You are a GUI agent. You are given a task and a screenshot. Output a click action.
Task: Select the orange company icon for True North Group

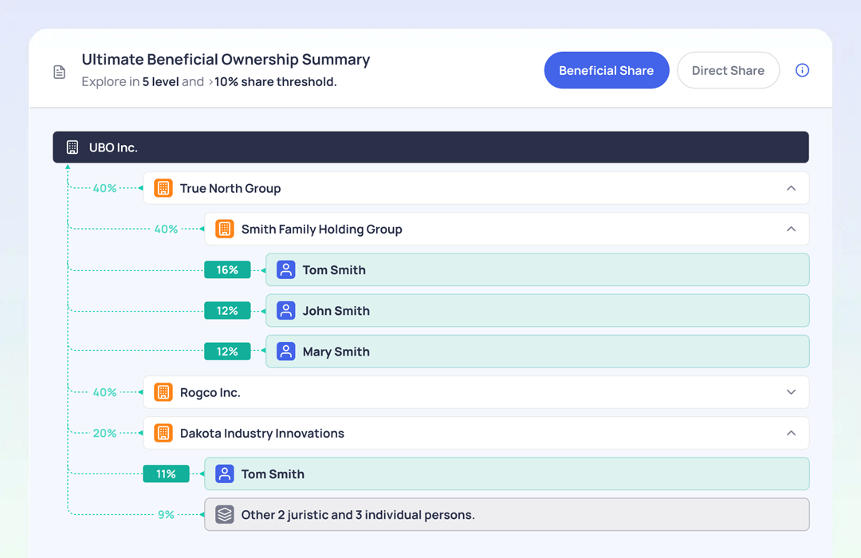tap(163, 188)
